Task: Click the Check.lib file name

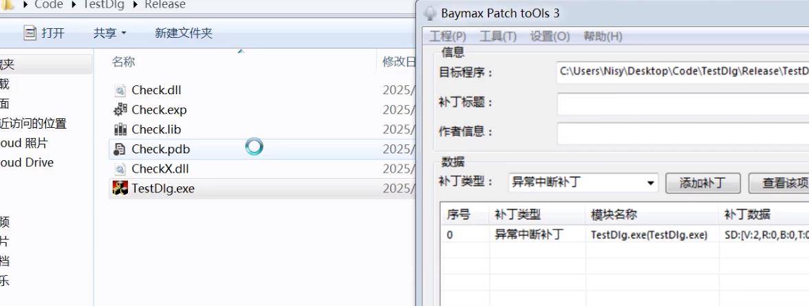Action: [x=156, y=129]
